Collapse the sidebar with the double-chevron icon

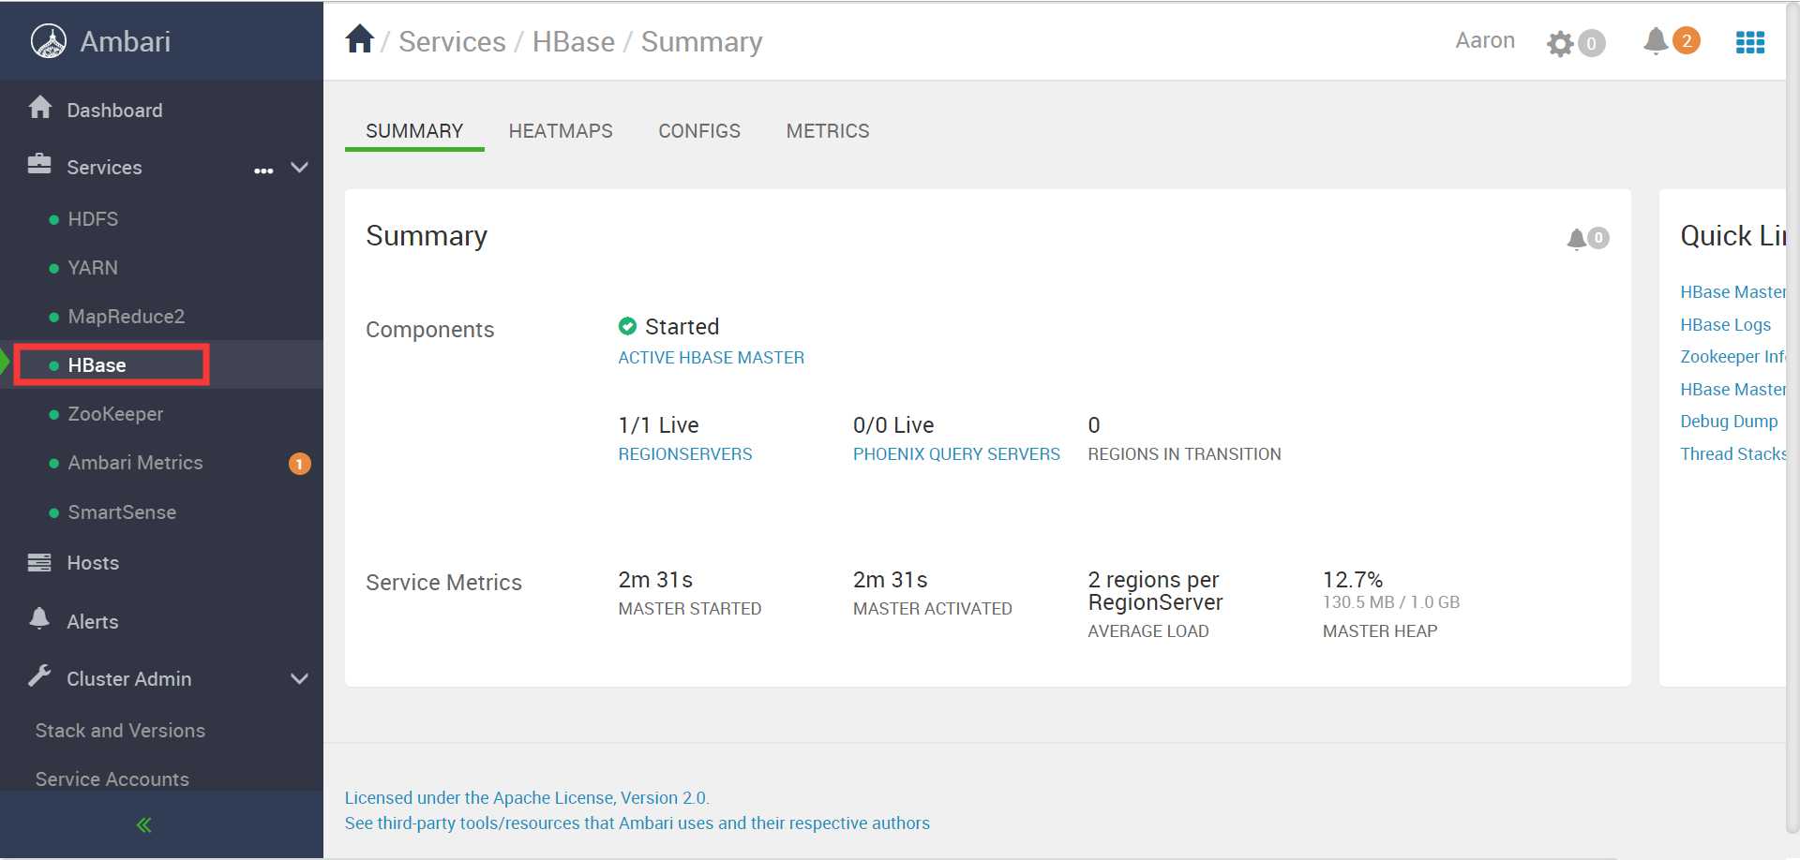coord(144,825)
